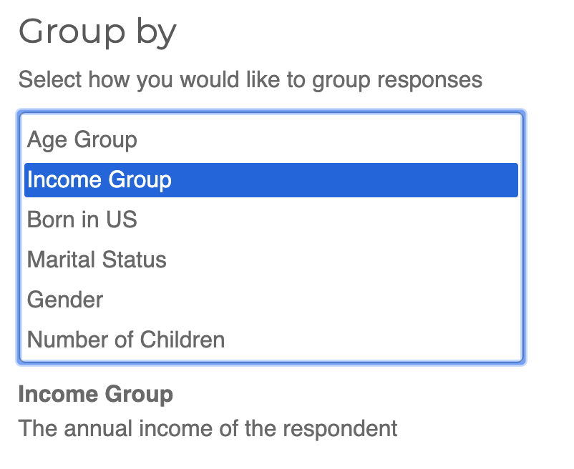The image size is (574, 469).
Task: Click the annual income description text
Action: click(x=208, y=429)
